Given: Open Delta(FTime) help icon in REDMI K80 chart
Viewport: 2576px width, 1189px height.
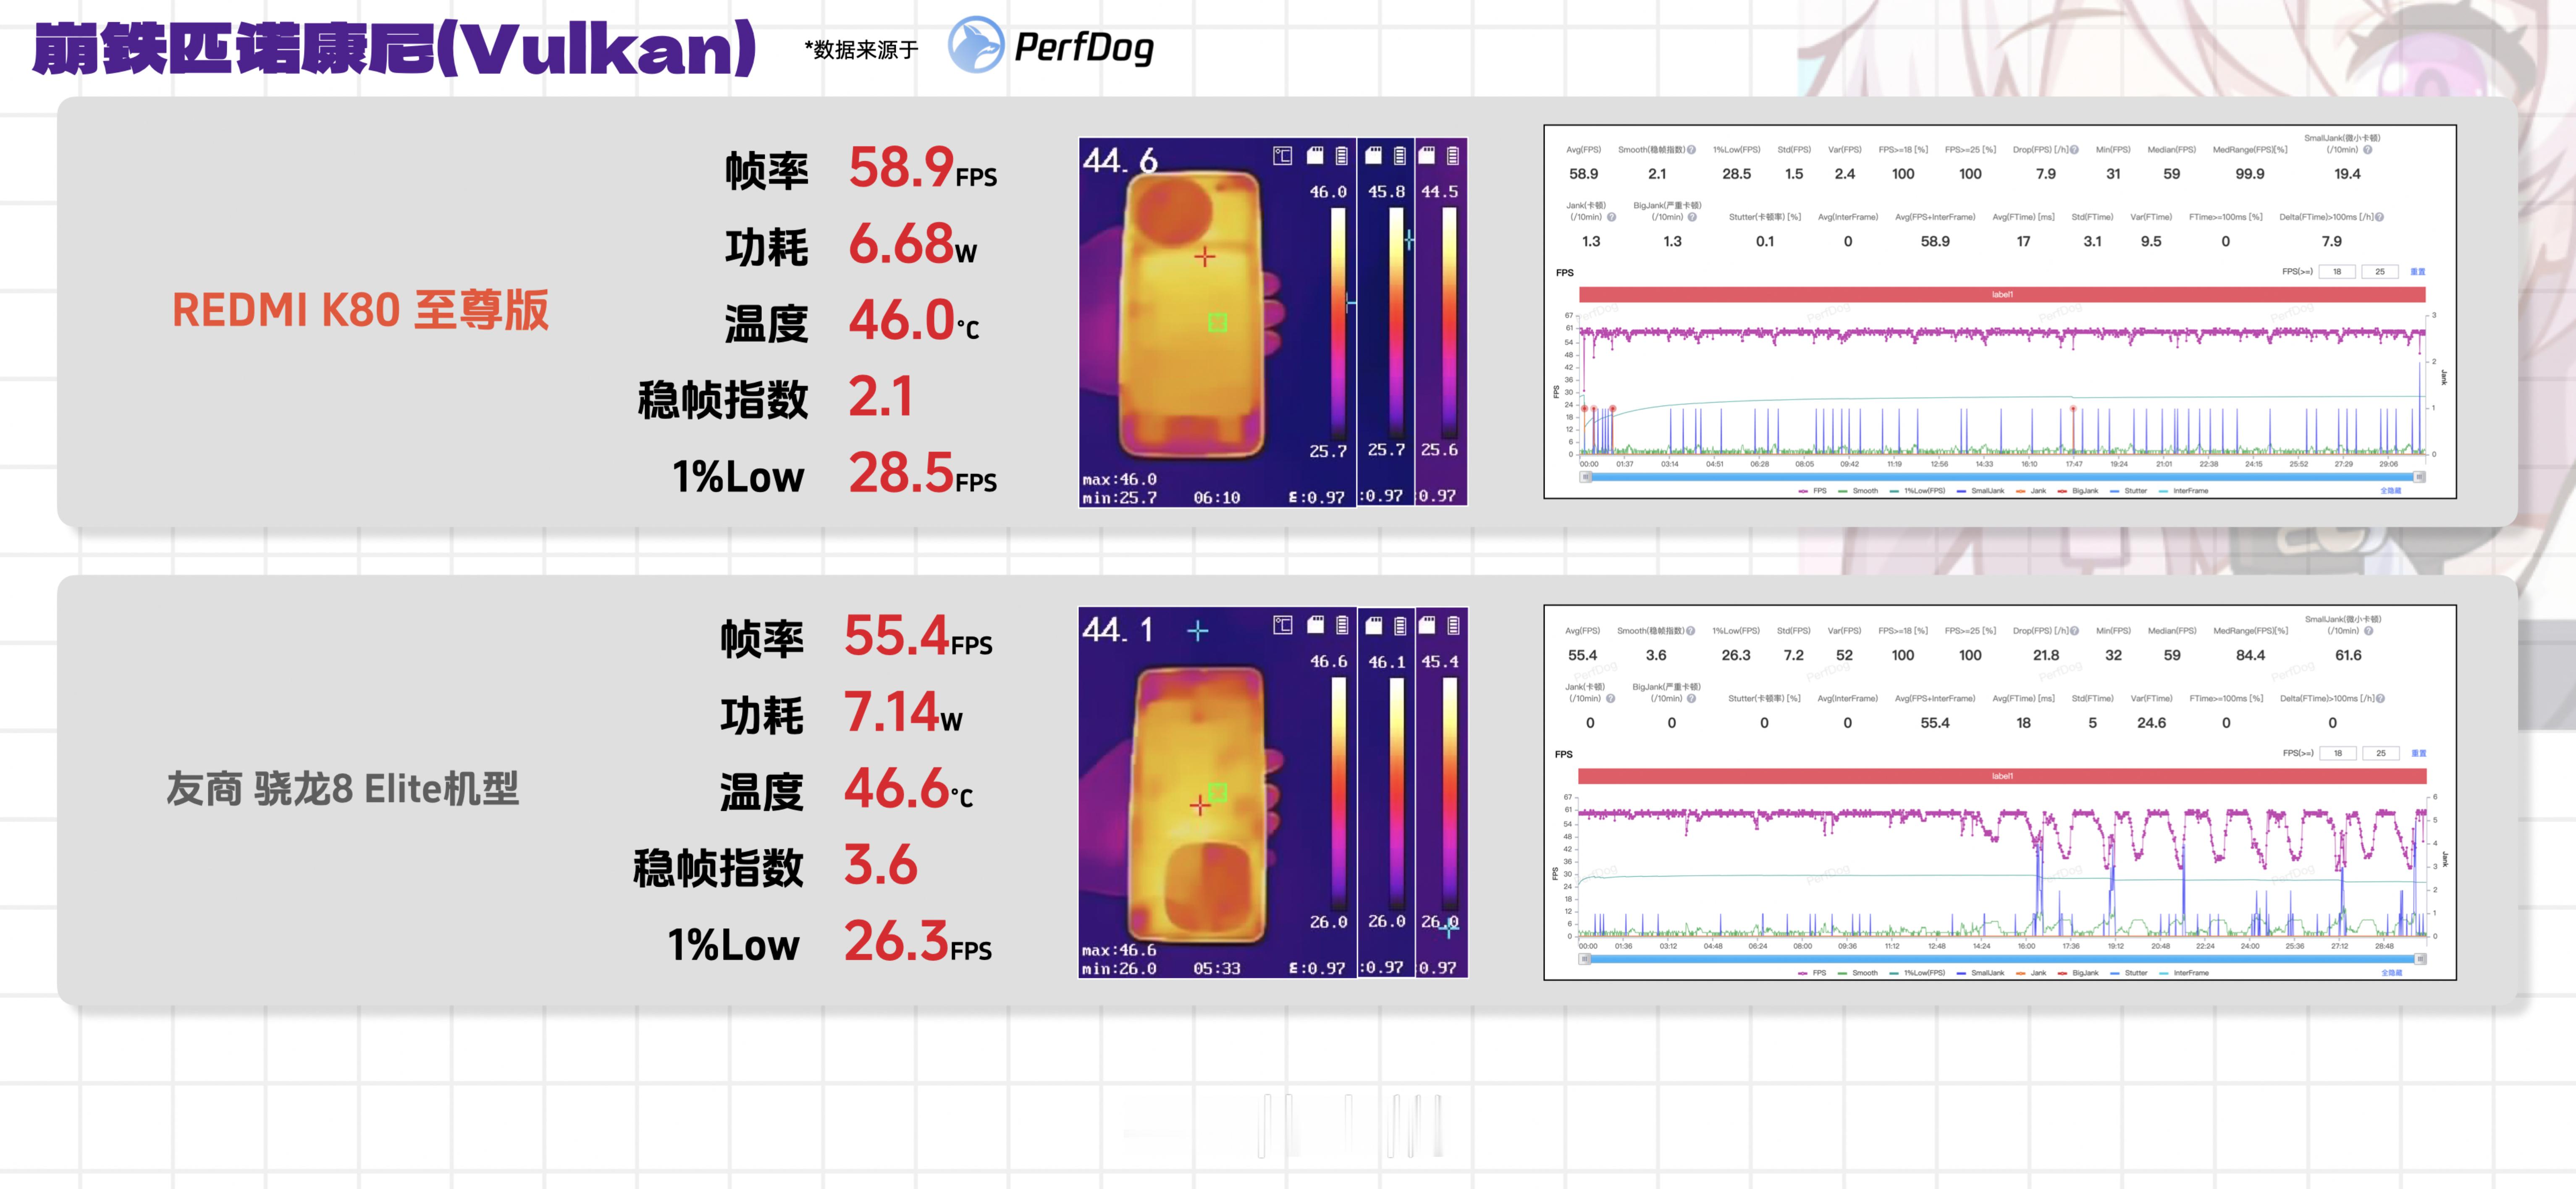Looking at the screenshot, I should [x=2379, y=217].
